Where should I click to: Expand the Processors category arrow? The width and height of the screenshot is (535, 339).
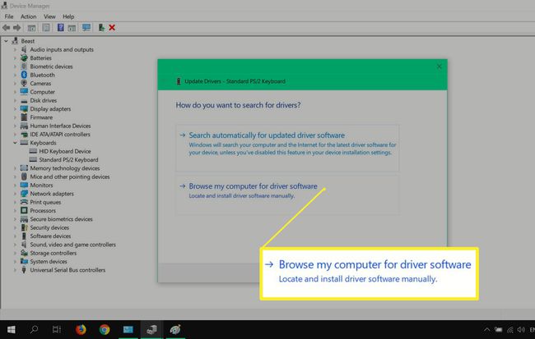tap(15, 210)
